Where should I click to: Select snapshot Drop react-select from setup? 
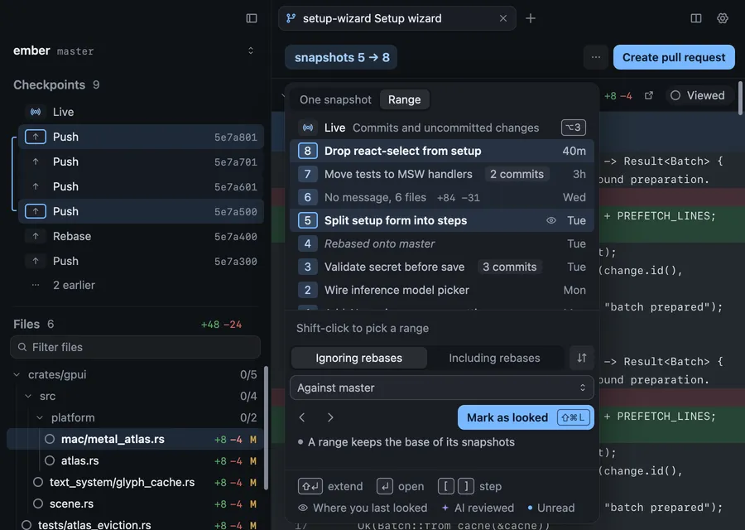tap(442, 151)
